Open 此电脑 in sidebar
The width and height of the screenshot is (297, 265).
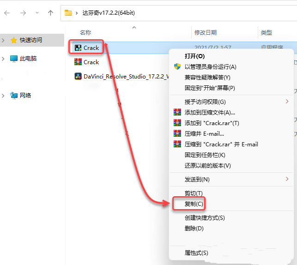(28, 59)
